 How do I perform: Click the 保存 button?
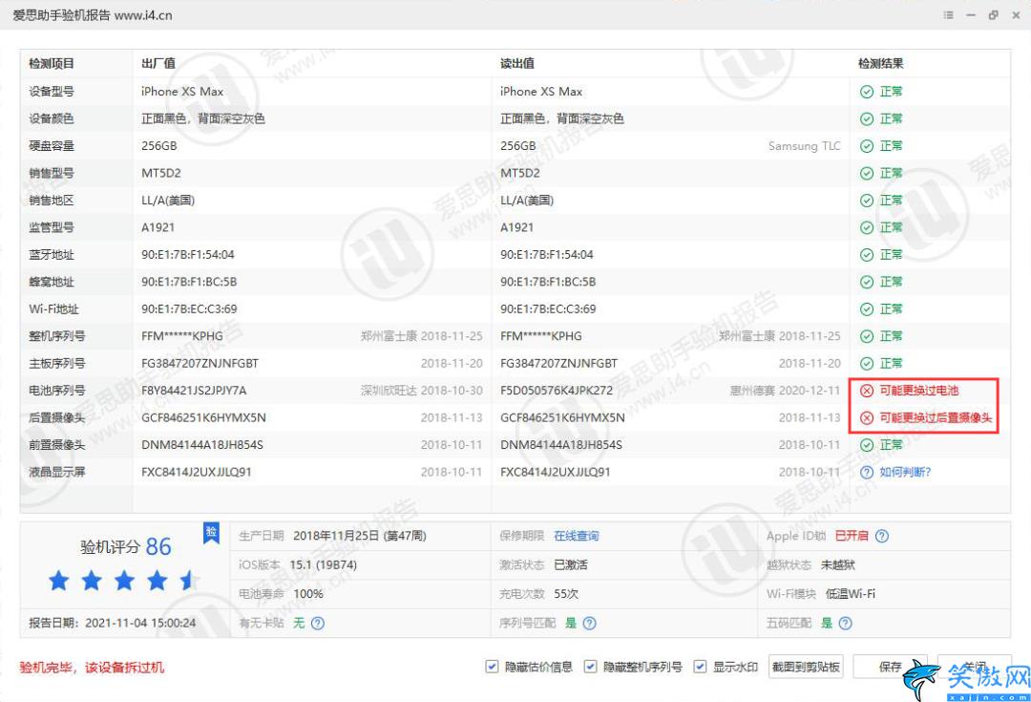coord(890,667)
